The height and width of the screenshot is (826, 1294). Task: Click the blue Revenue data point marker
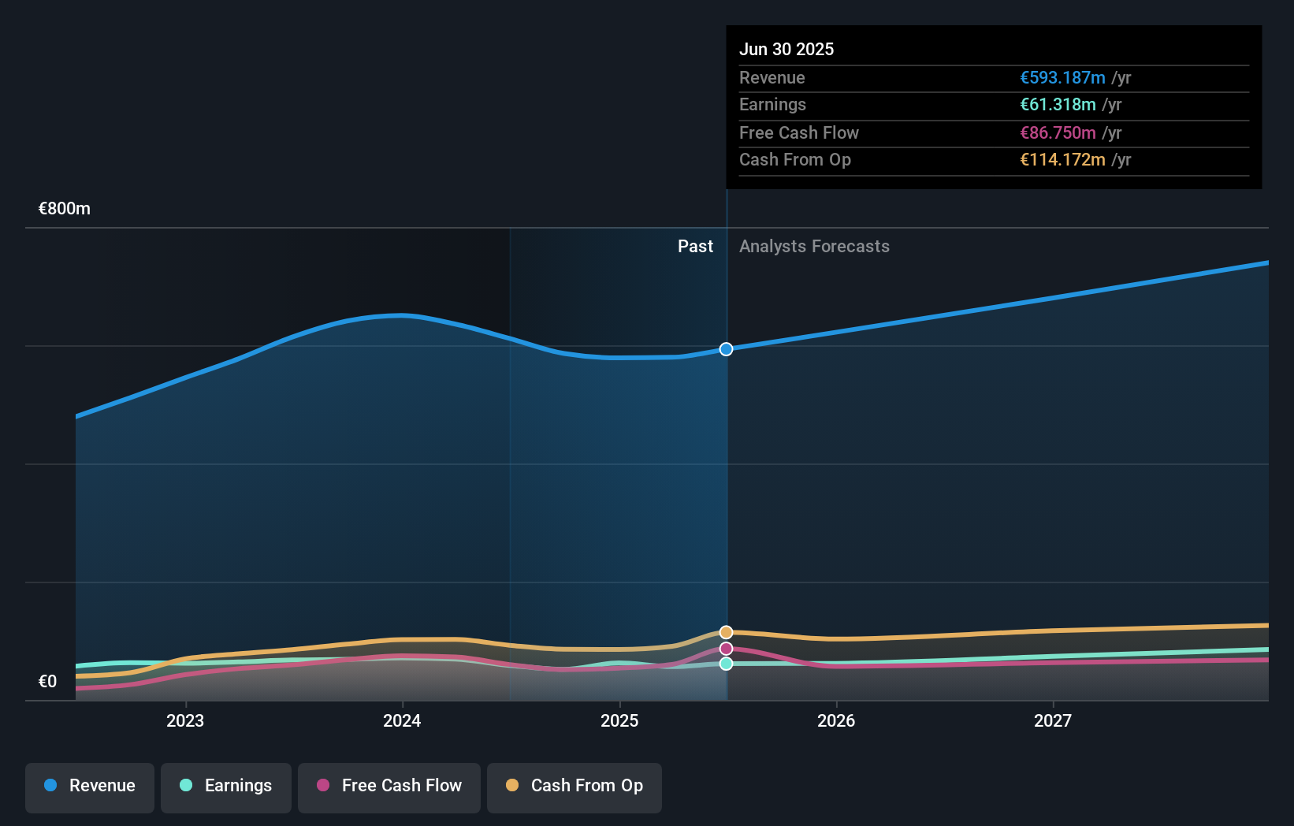coord(725,349)
